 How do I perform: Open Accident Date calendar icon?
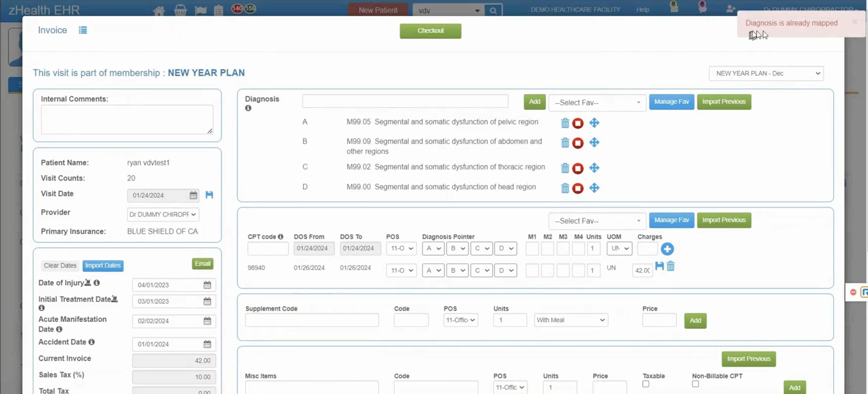(207, 344)
